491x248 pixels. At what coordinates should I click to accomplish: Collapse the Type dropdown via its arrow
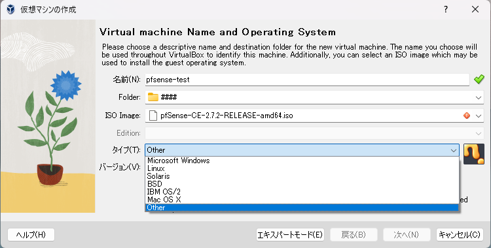coord(453,150)
